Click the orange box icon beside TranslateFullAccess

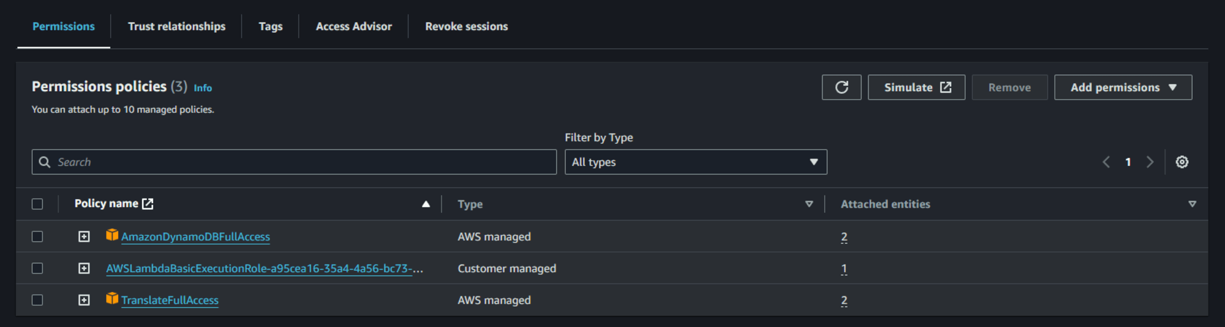(x=112, y=299)
